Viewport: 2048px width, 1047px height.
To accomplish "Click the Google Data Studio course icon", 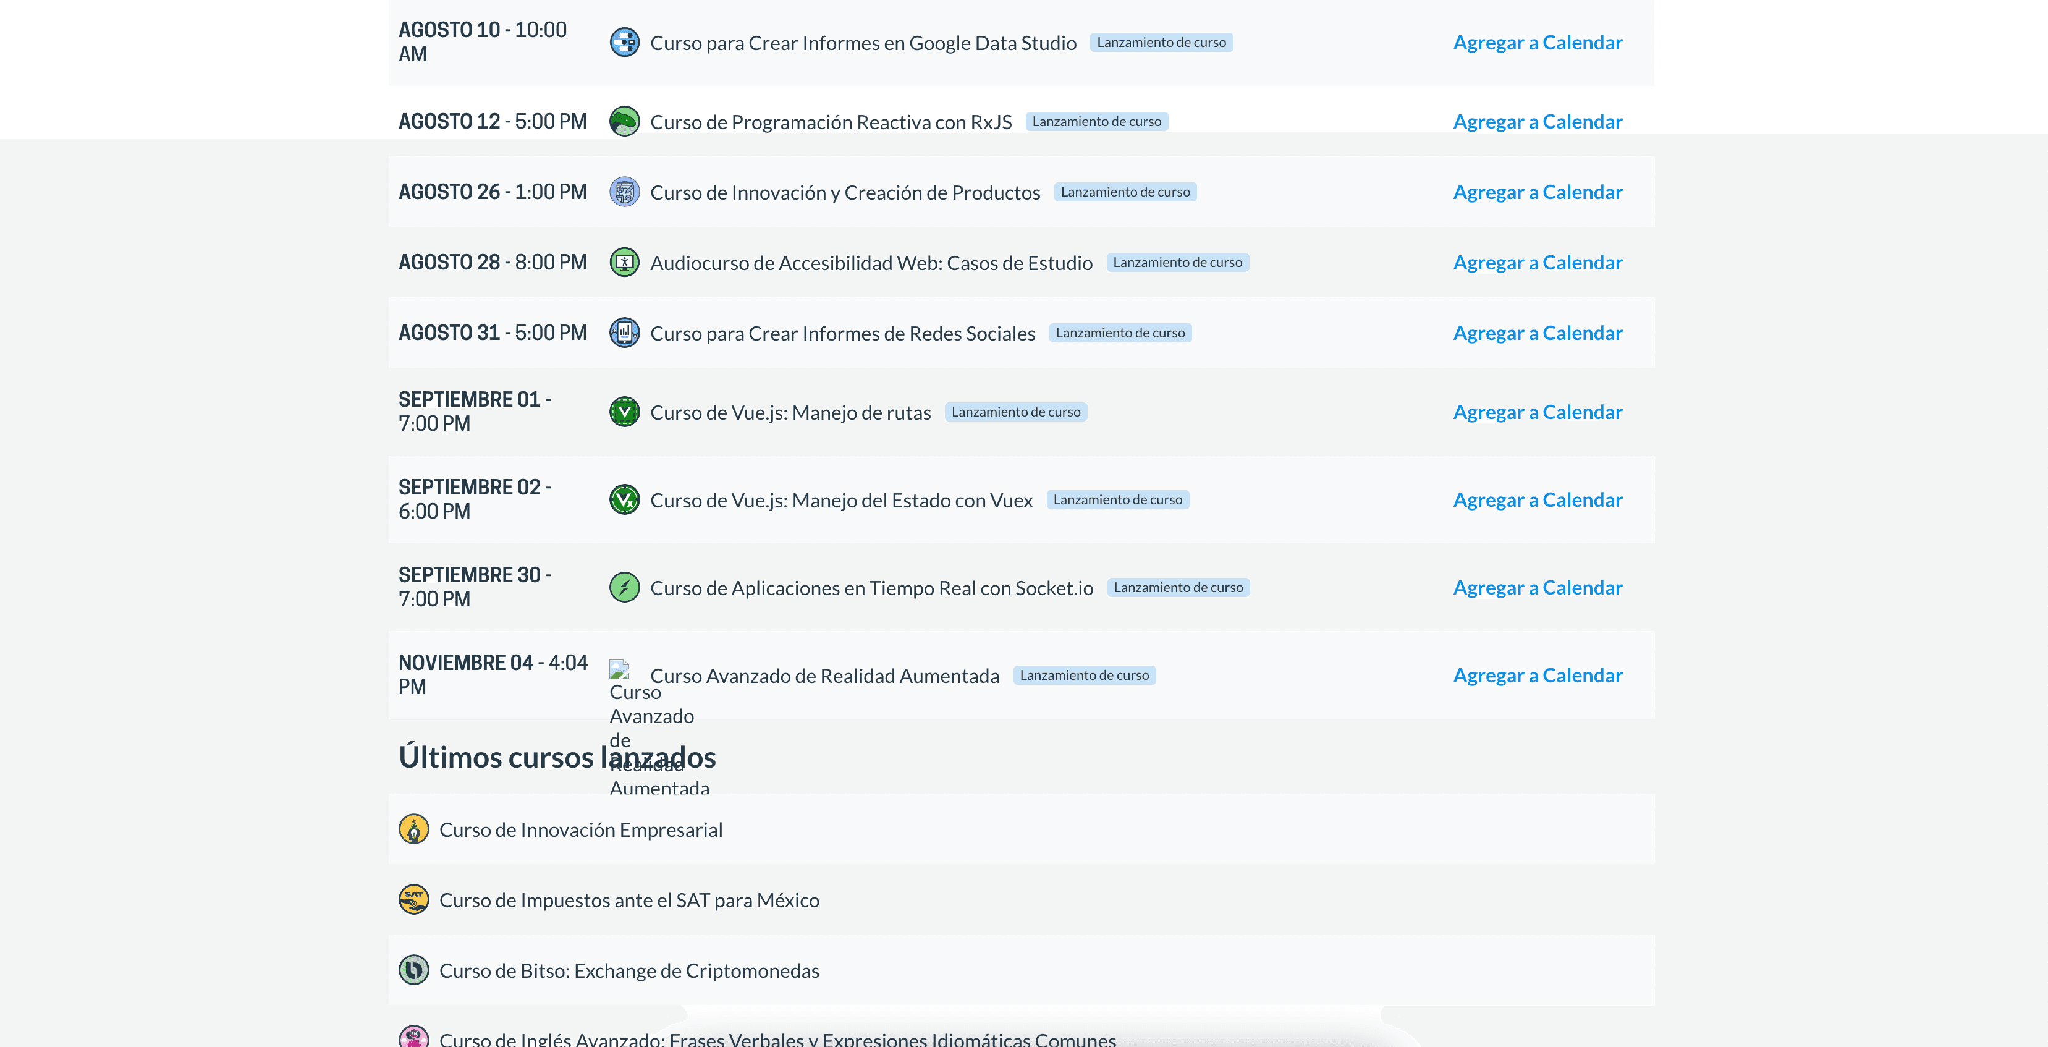I will point(624,42).
